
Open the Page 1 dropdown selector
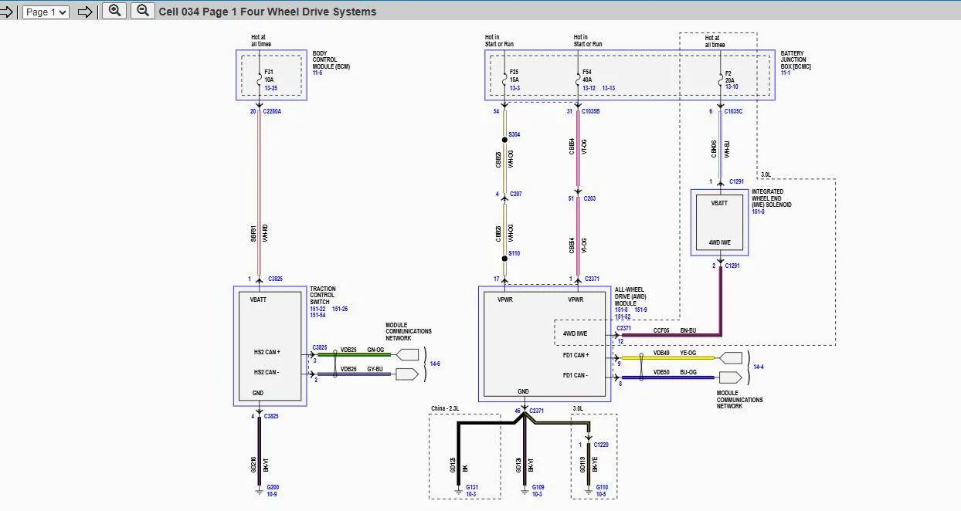tap(46, 12)
